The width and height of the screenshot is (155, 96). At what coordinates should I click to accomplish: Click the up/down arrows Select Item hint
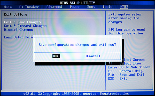(125, 63)
